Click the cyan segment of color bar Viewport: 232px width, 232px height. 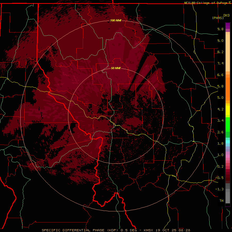228,142
